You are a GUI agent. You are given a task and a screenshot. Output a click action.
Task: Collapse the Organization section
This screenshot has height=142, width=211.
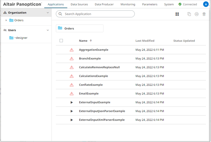[48, 13]
